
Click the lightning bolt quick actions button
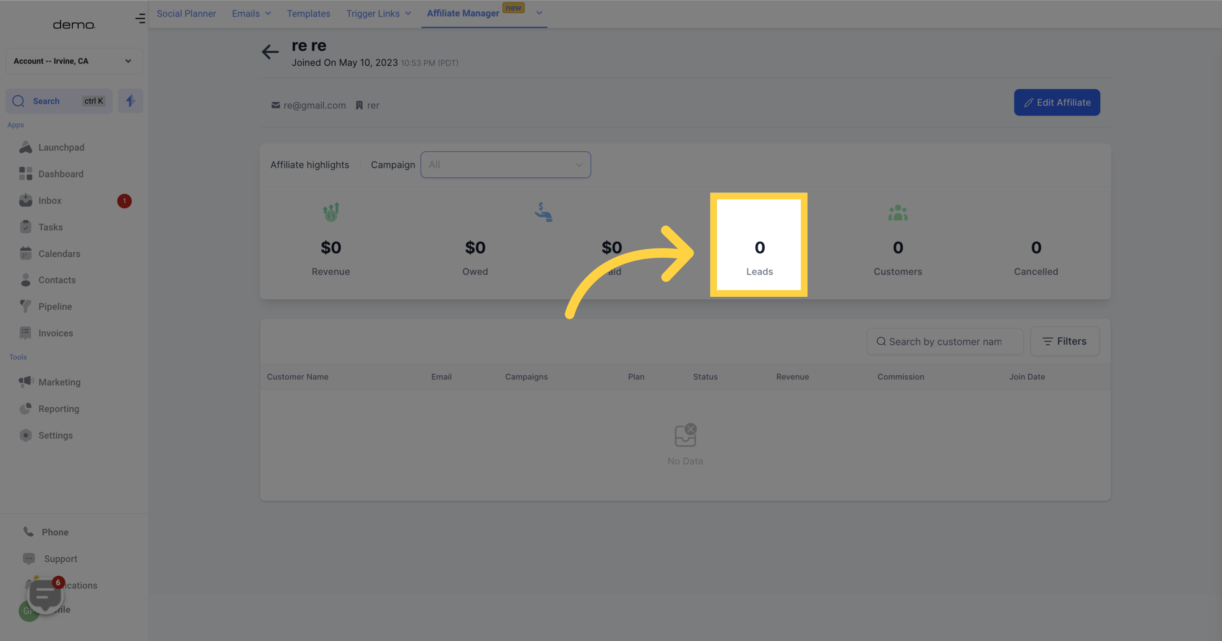pos(131,101)
